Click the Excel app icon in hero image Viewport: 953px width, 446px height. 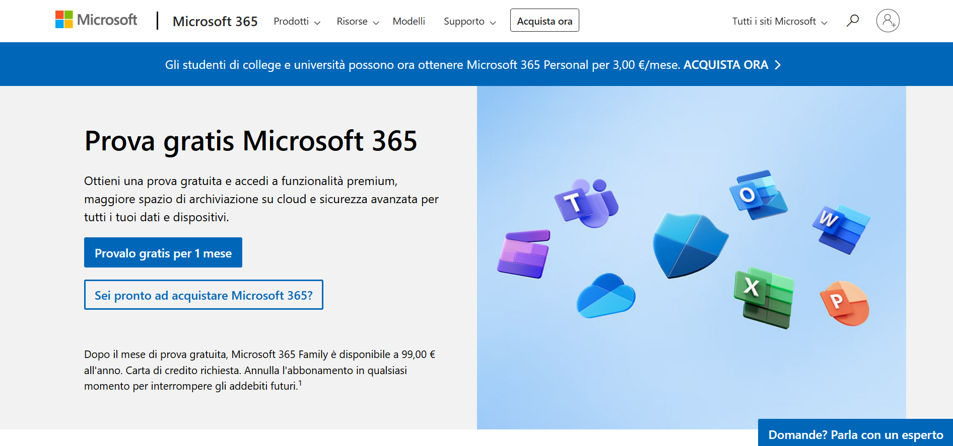[764, 298]
